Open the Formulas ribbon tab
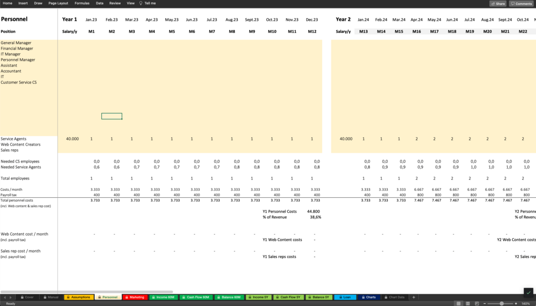536x306 pixels. [x=82, y=3]
